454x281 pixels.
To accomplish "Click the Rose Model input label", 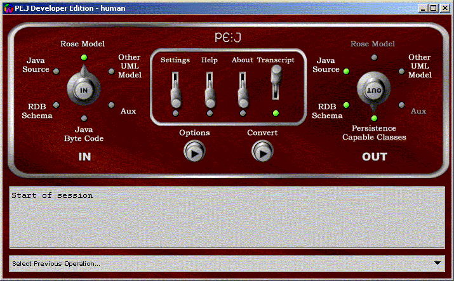I will point(83,44).
